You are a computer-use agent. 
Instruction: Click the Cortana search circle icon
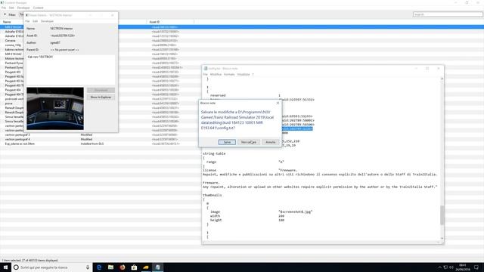point(16,267)
